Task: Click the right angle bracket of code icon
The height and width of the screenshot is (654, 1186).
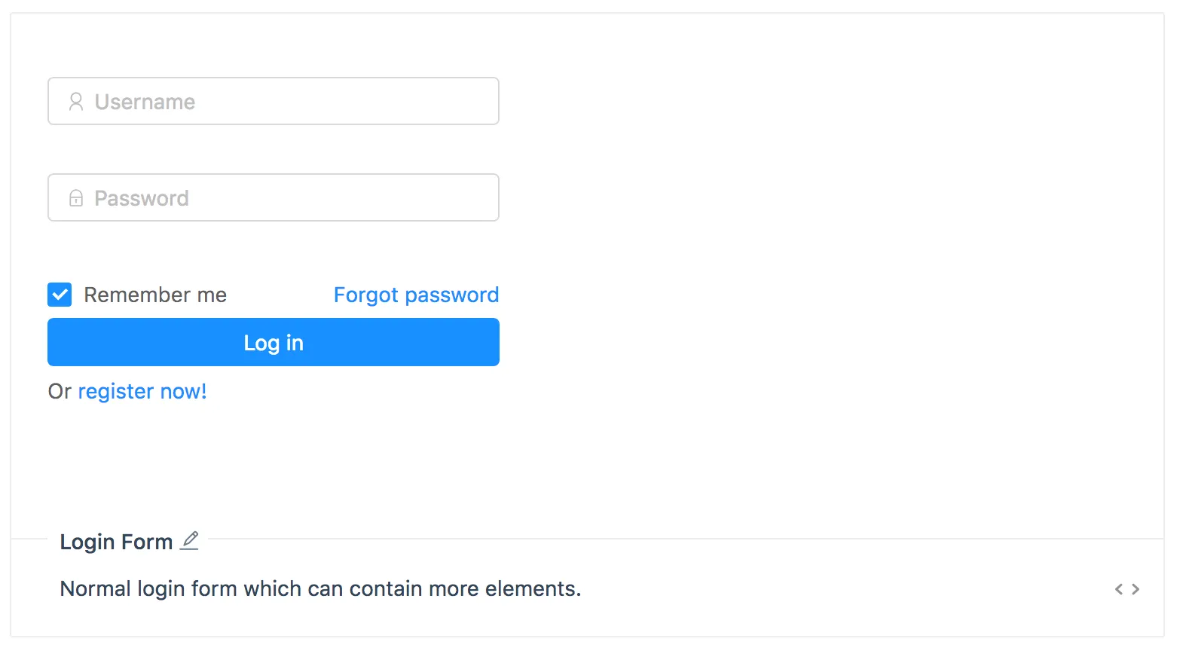Action: [x=1136, y=589]
